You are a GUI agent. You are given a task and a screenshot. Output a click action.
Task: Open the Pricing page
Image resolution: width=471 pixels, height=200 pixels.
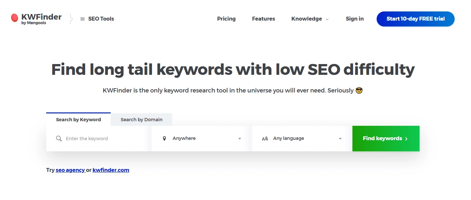(x=226, y=19)
